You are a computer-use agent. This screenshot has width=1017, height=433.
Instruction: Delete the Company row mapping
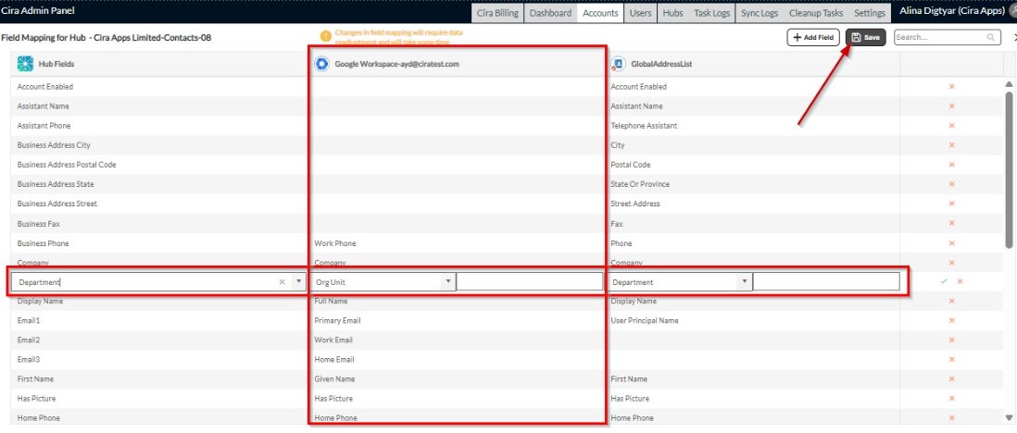pyautogui.click(x=951, y=263)
